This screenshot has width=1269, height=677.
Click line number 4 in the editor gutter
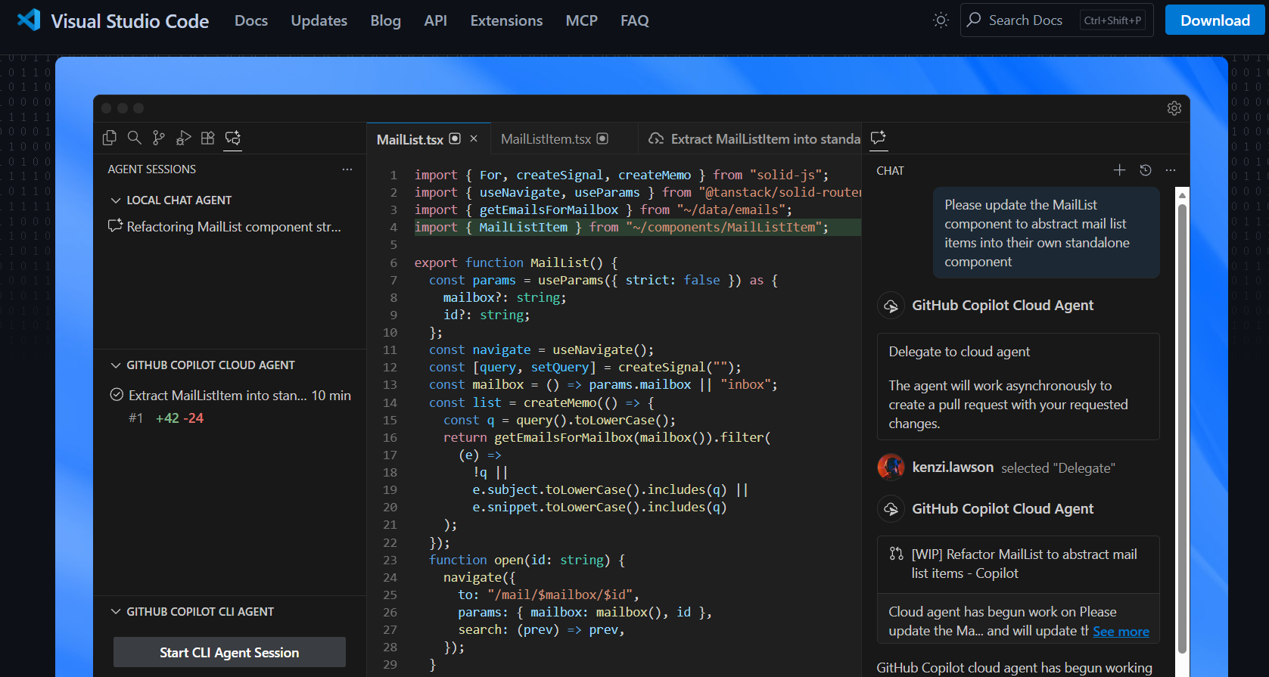pyautogui.click(x=393, y=227)
